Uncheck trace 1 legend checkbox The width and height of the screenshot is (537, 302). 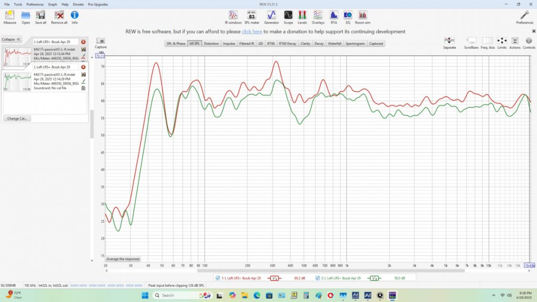218,278
